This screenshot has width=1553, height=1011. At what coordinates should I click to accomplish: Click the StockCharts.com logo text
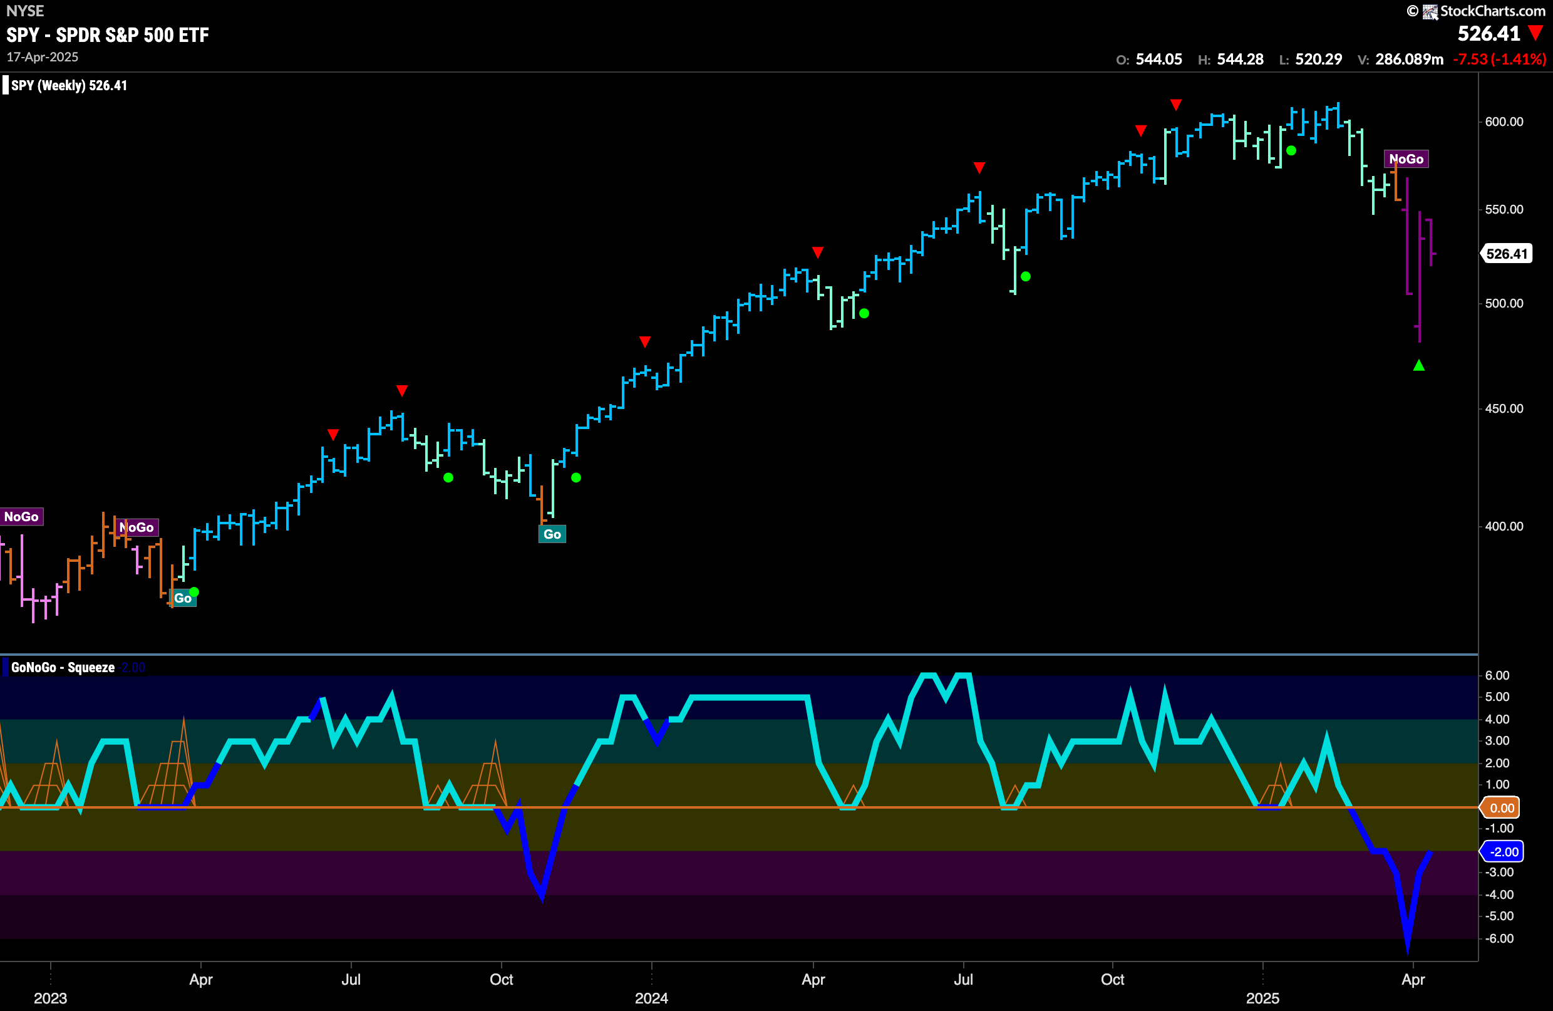click(x=1492, y=11)
